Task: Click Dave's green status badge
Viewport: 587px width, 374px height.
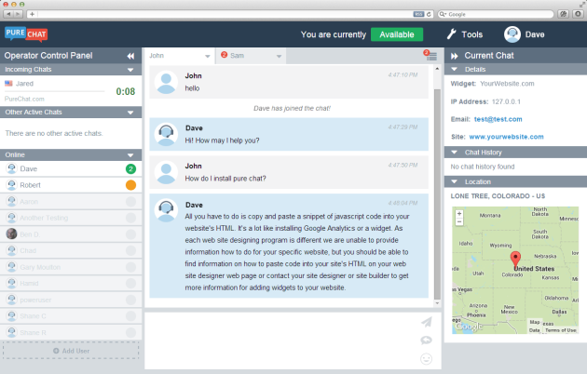Action: 130,169
